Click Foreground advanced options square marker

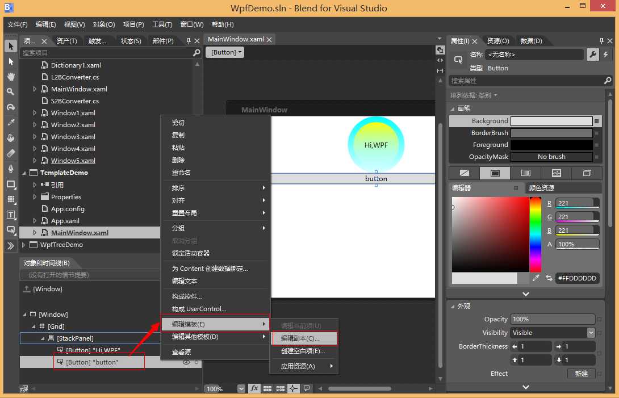tap(596, 145)
